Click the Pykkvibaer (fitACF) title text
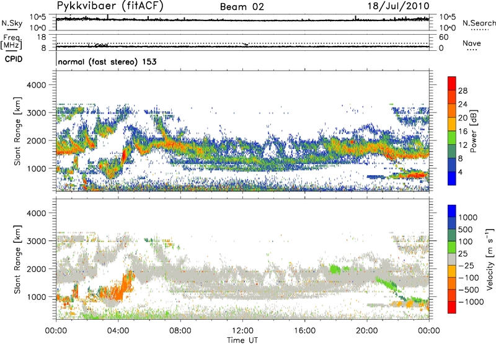496x344 pixels. click(x=110, y=6)
